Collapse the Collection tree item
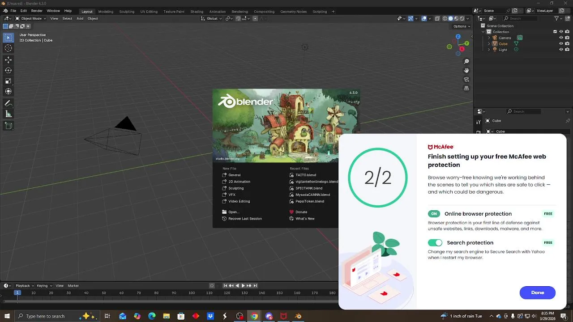 483,32
